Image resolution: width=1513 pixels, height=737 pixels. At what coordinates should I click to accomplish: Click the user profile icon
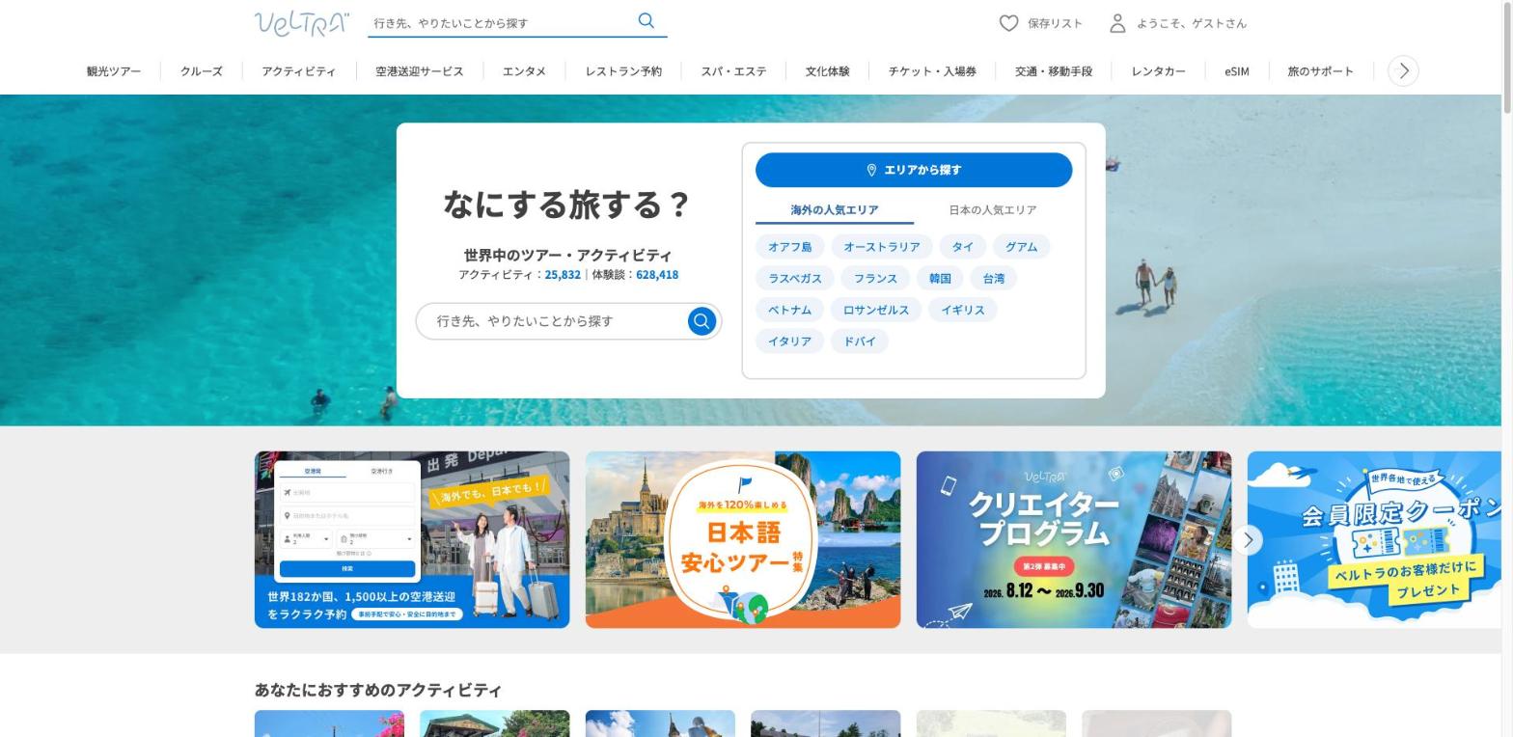(1117, 23)
